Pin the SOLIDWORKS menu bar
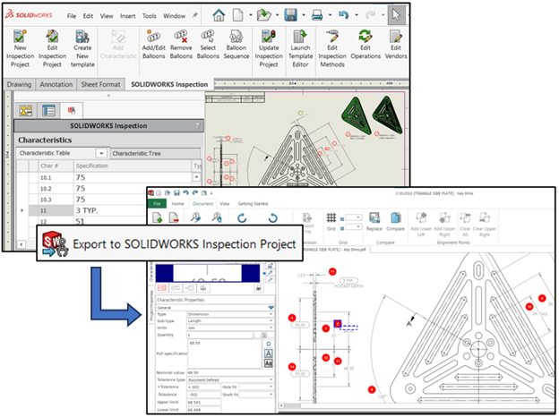The width and height of the screenshot is (559, 417). click(x=194, y=15)
